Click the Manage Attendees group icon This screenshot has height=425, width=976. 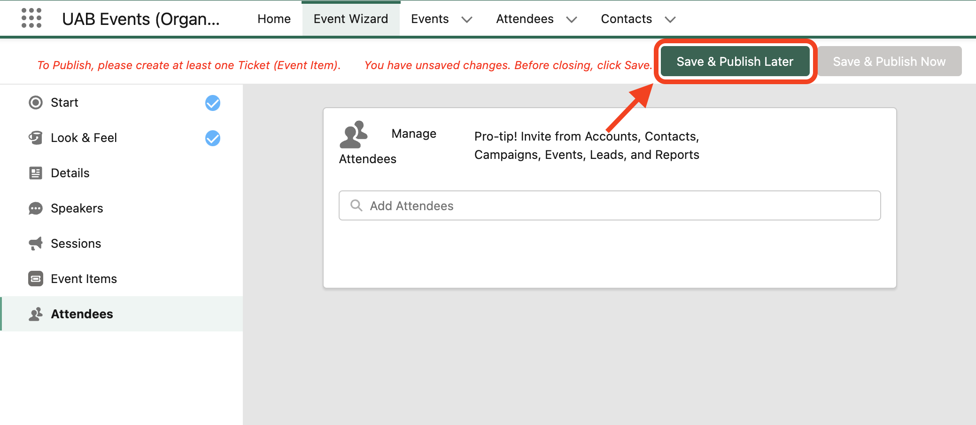coord(353,134)
